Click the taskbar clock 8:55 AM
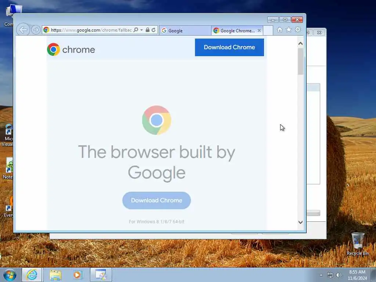The width and height of the screenshot is (376, 282). (x=357, y=272)
